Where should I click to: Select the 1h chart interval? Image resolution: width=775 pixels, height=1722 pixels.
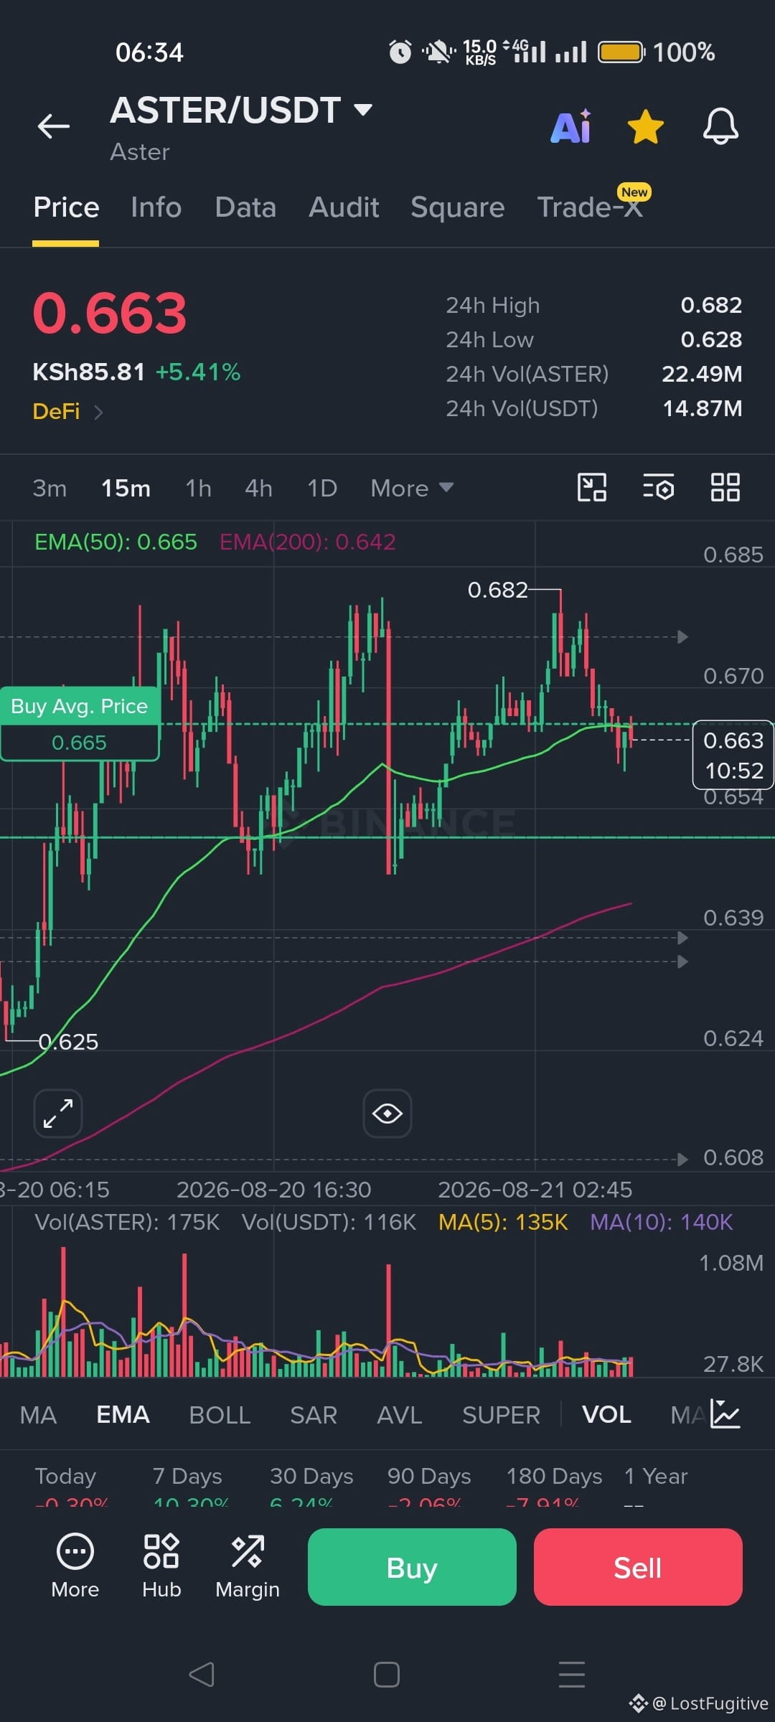tap(198, 489)
